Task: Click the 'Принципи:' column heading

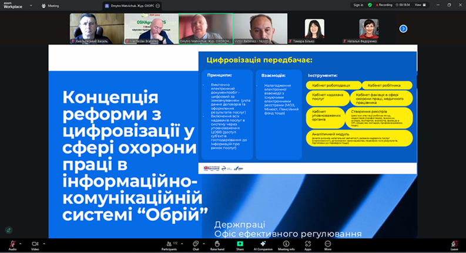Action: pos(219,75)
